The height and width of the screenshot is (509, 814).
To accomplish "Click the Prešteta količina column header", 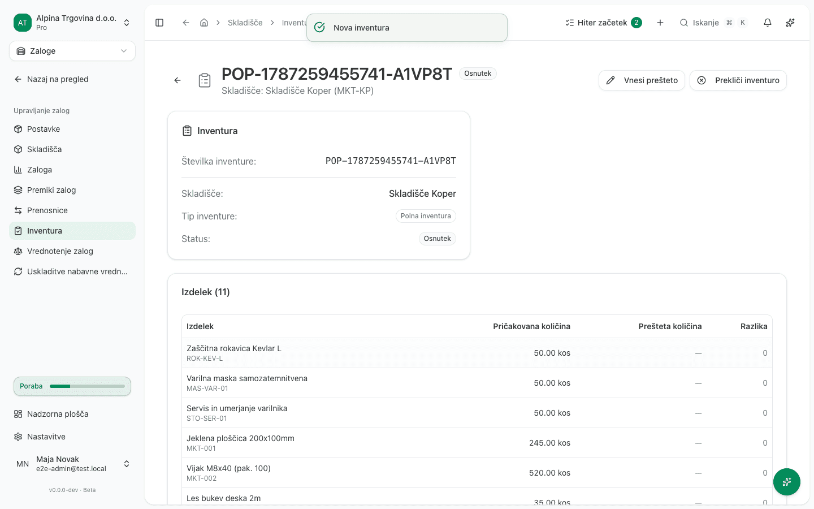I will point(670,326).
